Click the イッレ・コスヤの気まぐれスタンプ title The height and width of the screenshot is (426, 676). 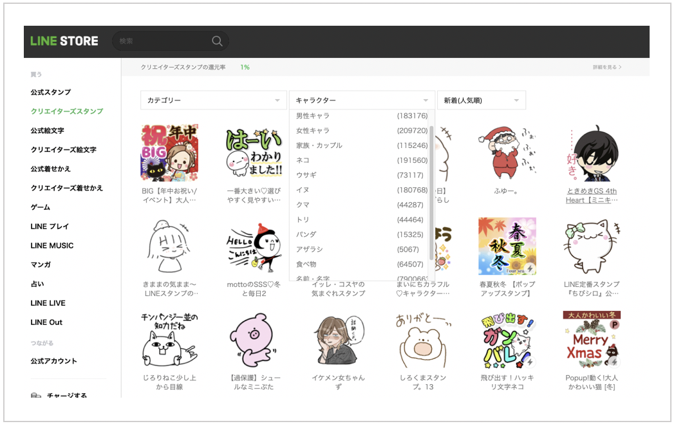click(x=339, y=289)
